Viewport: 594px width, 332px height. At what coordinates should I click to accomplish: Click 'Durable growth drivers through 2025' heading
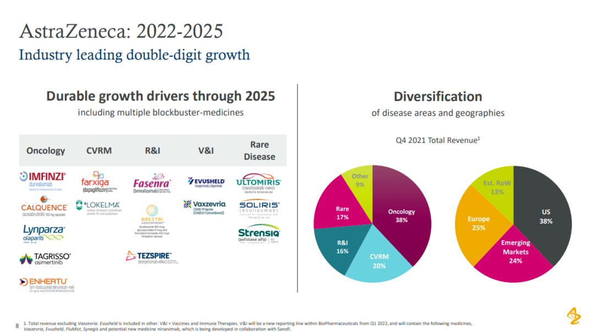161,96
